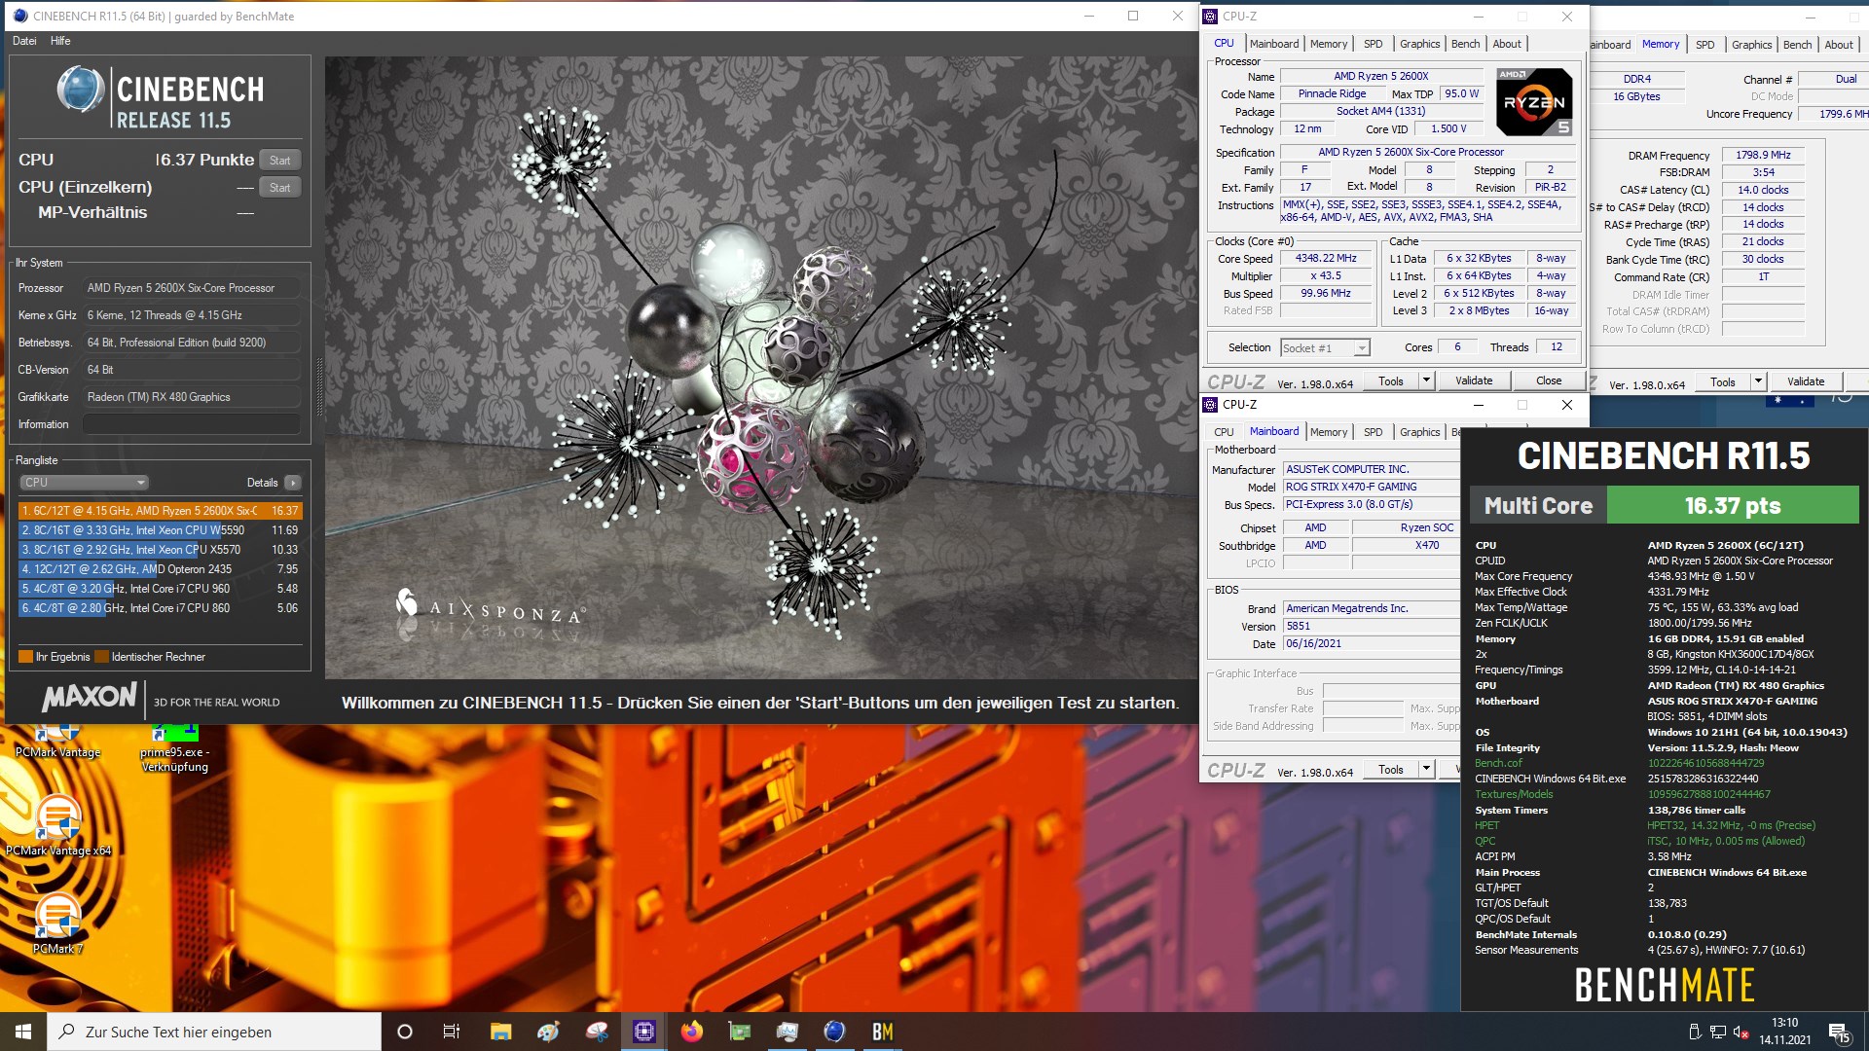Open Cortana circle icon on taskbar

[405, 1032]
